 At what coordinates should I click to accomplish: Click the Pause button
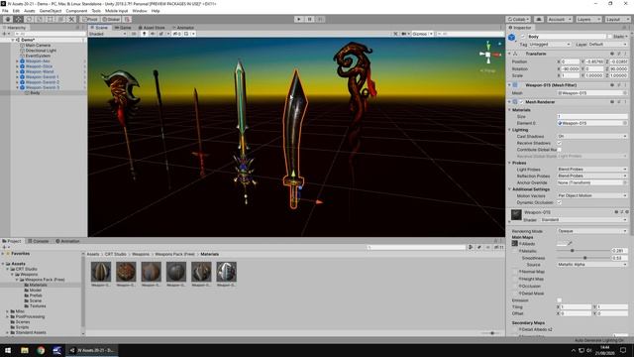coord(310,19)
